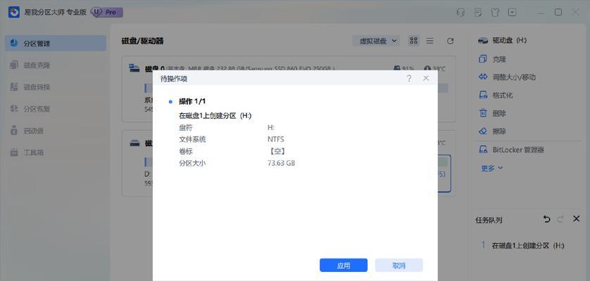Clear the task queue with X
The image size is (590, 281).
tap(576, 218)
